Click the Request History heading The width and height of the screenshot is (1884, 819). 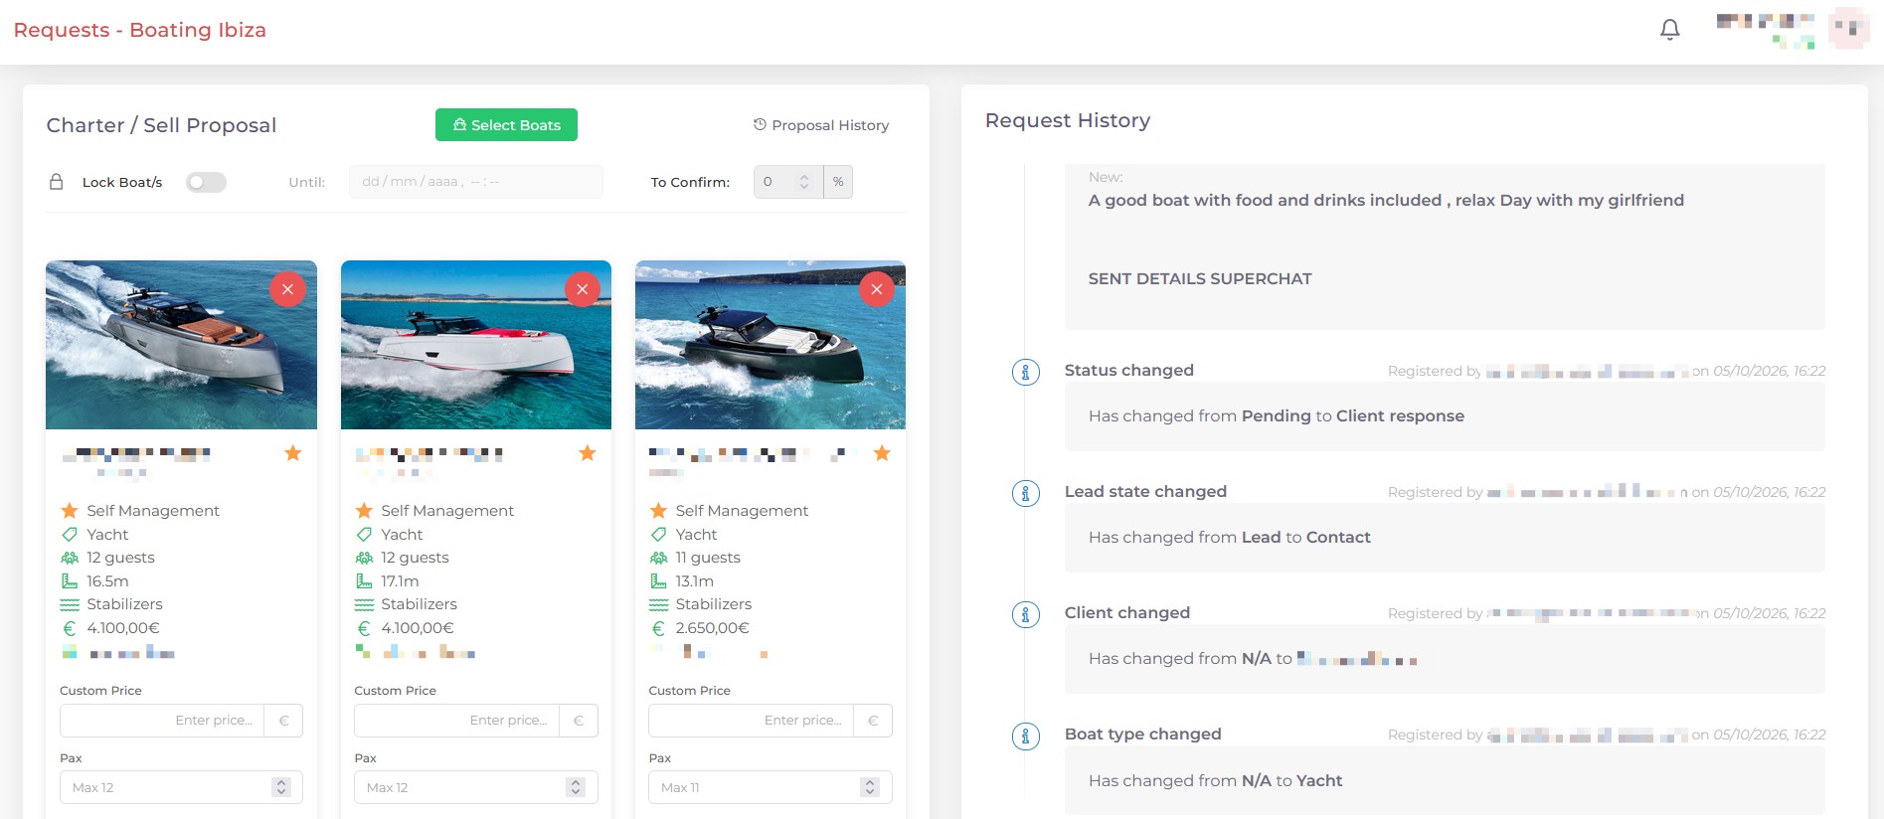tap(1068, 120)
